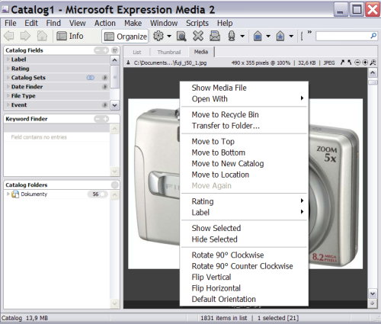Image resolution: width=381 pixels, height=324 pixels.
Task: Expand toolbar overflow chevron
Action: [x=309, y=32]
